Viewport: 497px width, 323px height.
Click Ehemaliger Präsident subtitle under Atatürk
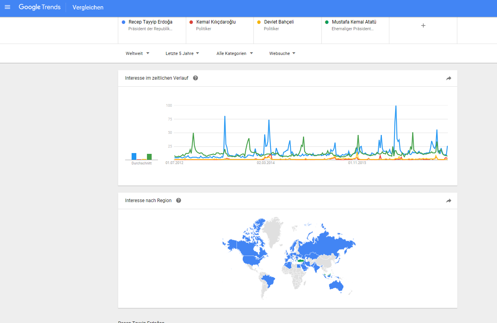pyautogui.click(x=353, y=29)
